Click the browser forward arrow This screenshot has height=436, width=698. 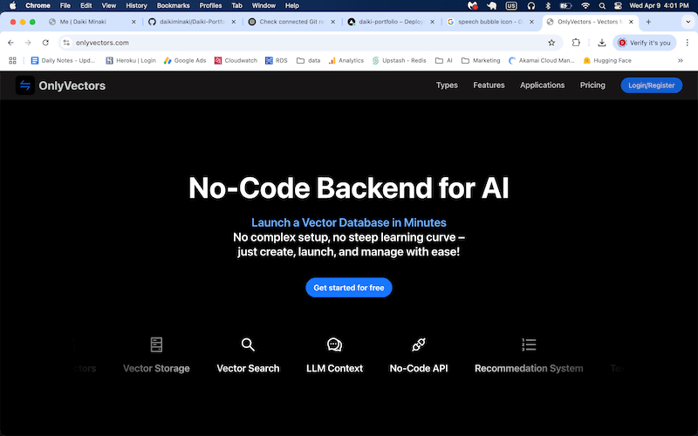pyautogui.click(x=28, y=43)
